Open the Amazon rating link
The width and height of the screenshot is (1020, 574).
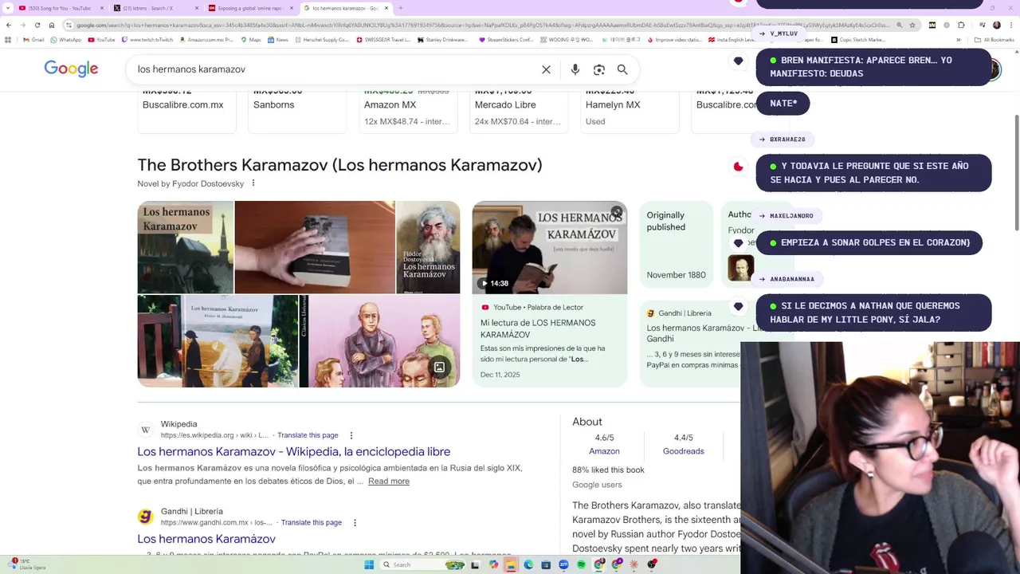(604, 451)
